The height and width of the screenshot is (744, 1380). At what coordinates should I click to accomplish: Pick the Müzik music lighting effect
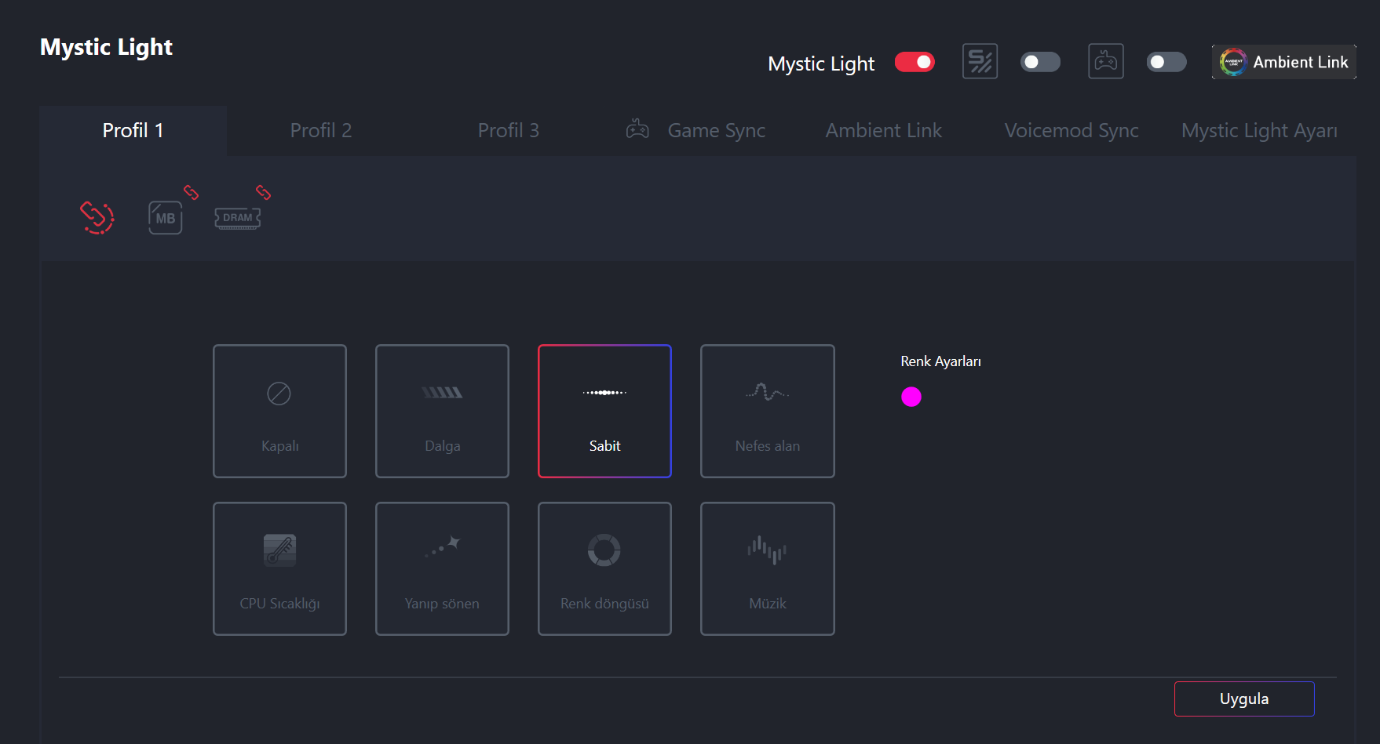click(768, 568)
